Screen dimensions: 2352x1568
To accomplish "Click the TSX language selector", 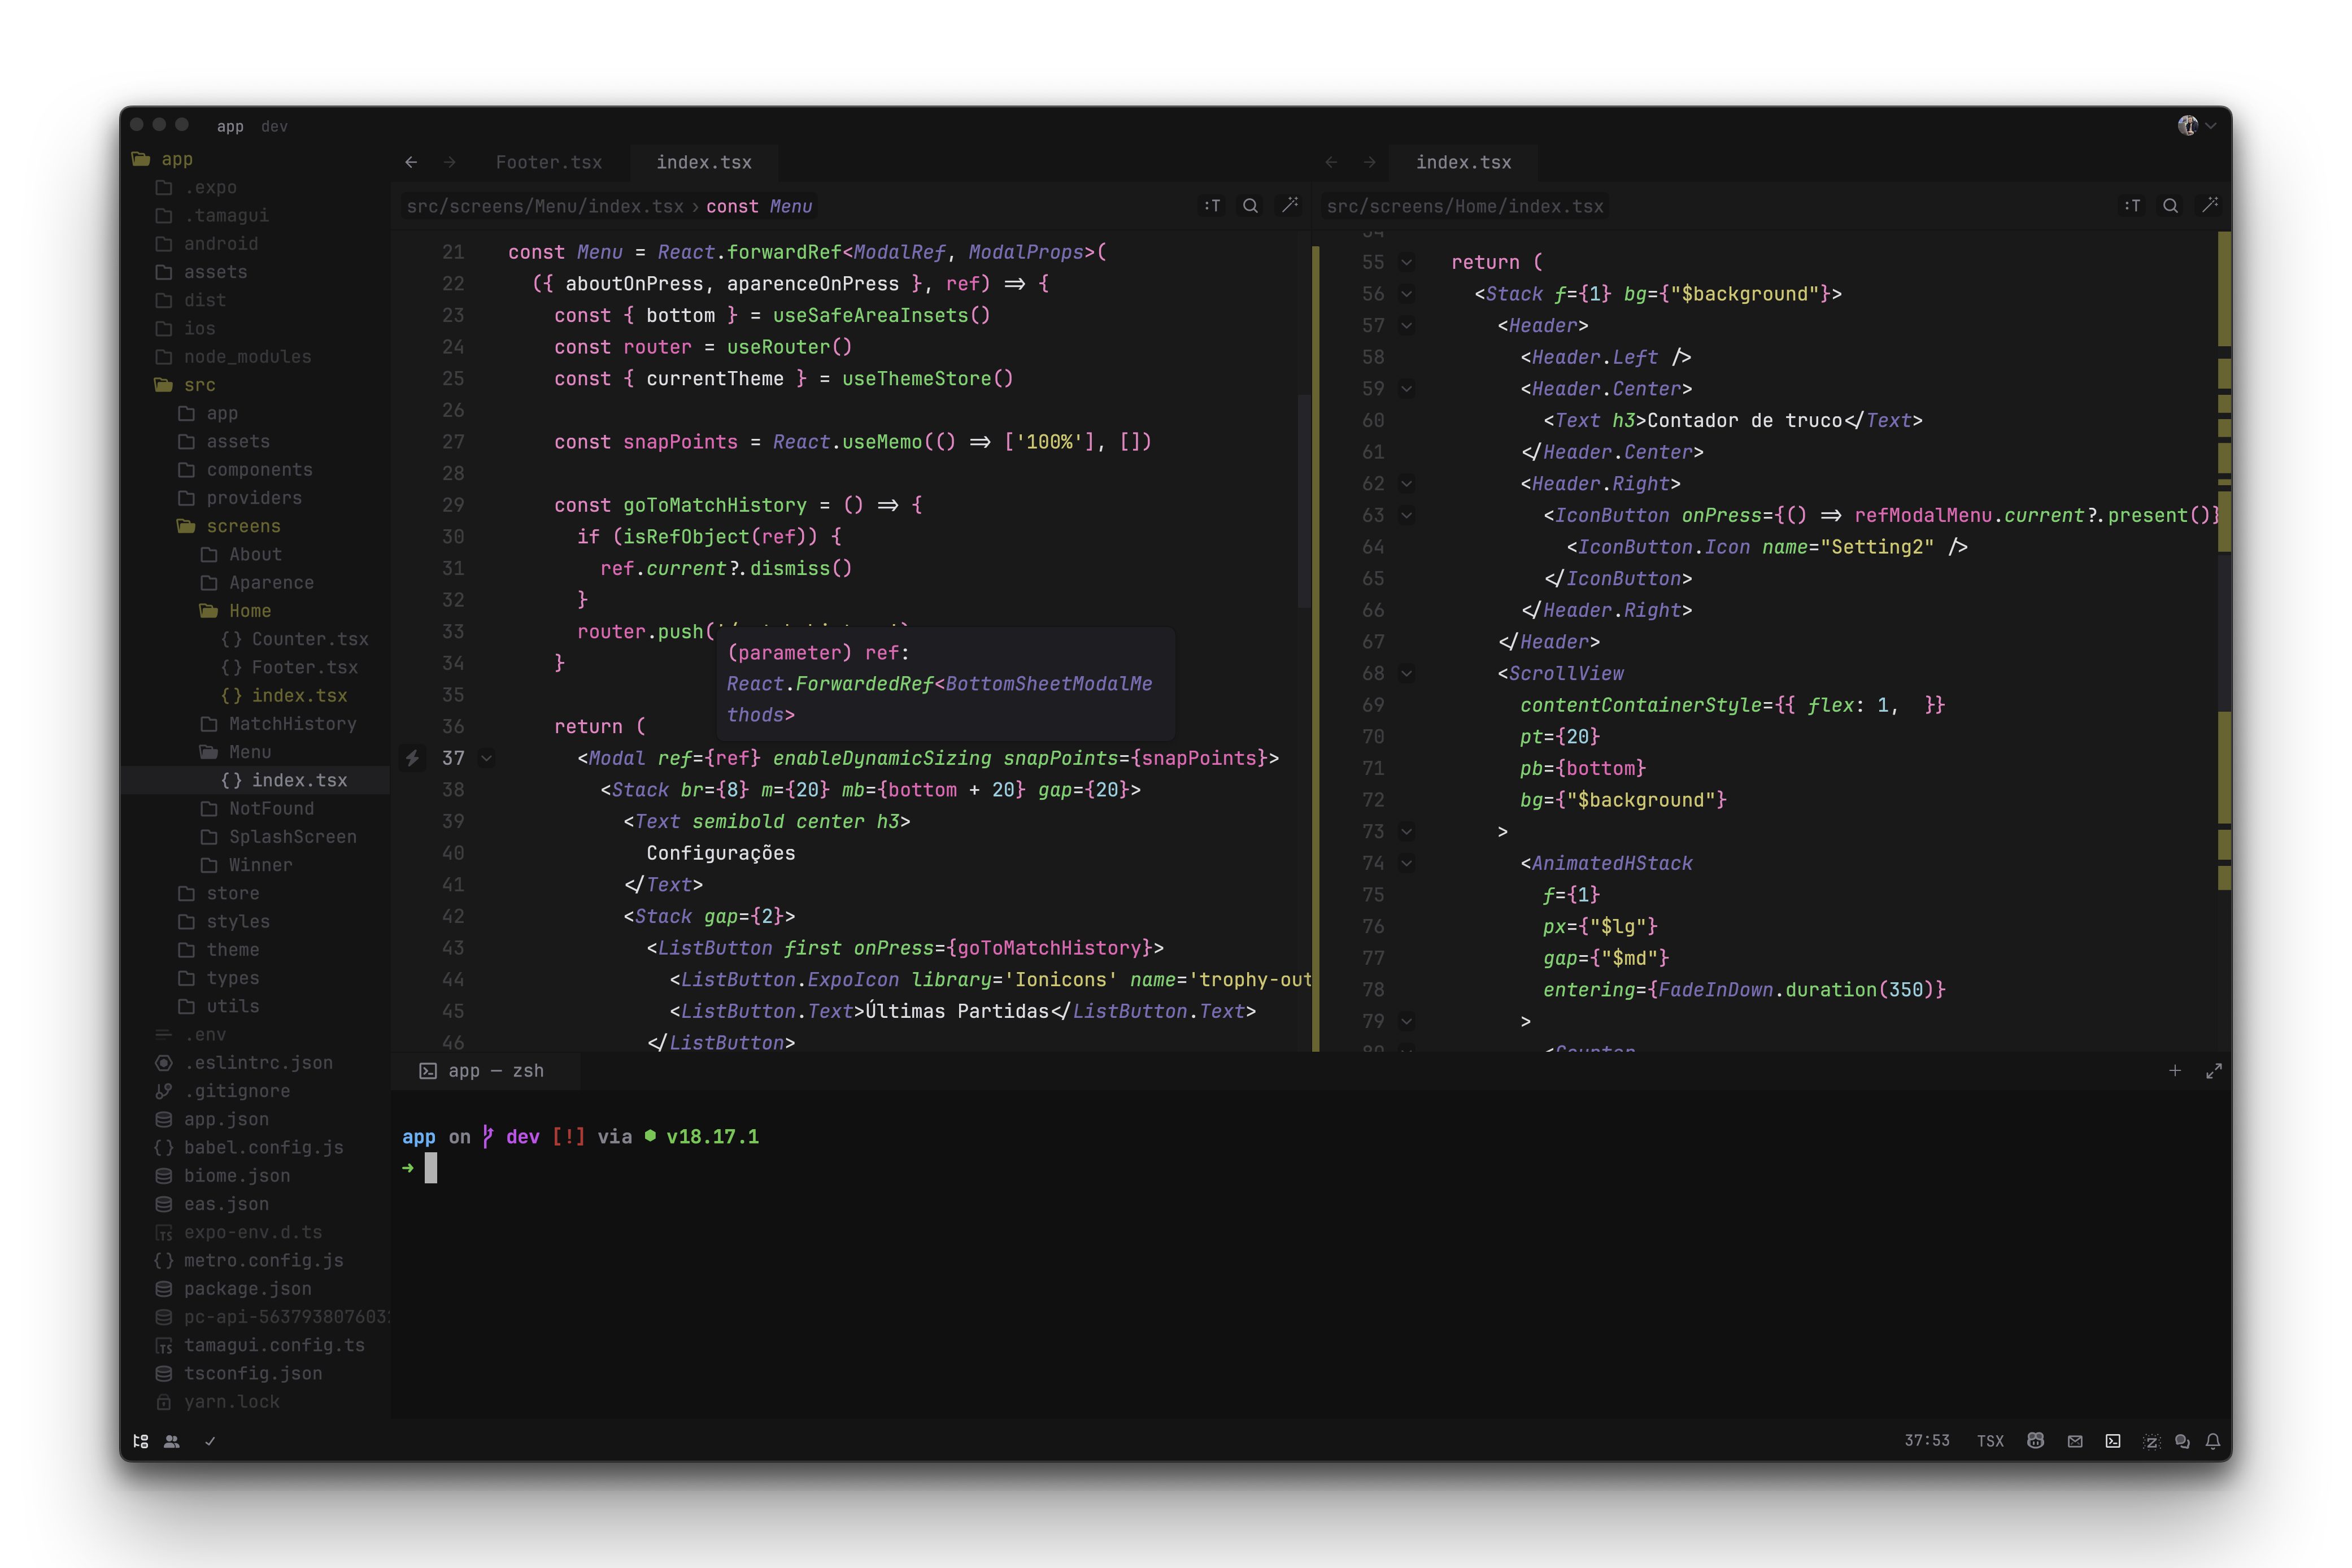I will 1990,1441.
